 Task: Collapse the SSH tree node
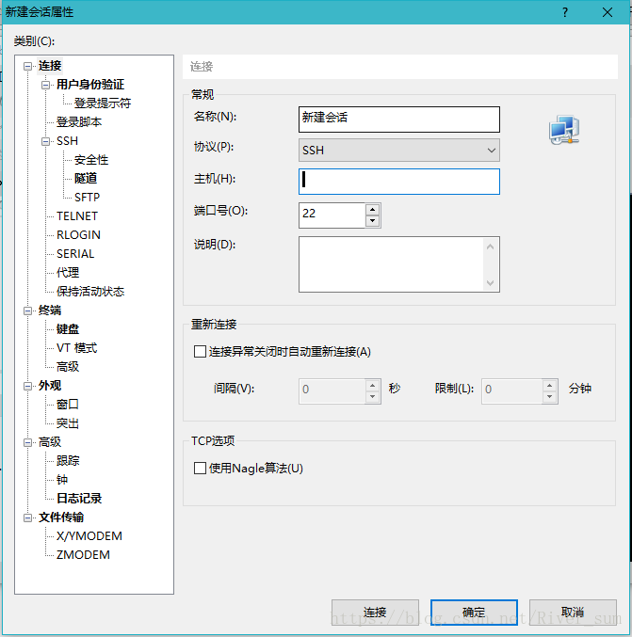click(45, 141)
